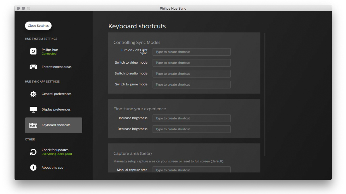Click the Entertainment areas gamepad icon
The image size is (346, 194).
33,67
